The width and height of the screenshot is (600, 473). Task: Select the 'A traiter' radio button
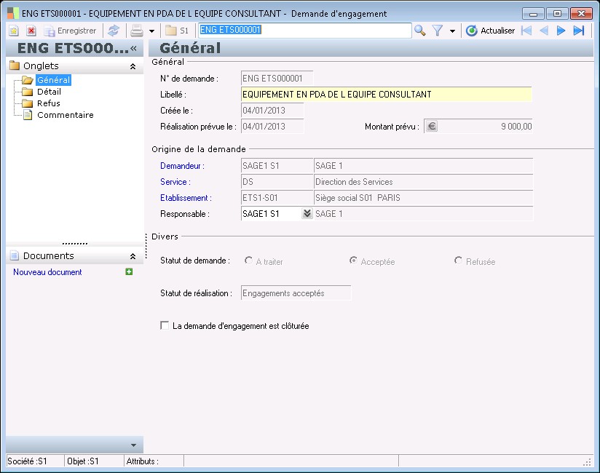tap(249, 261)
